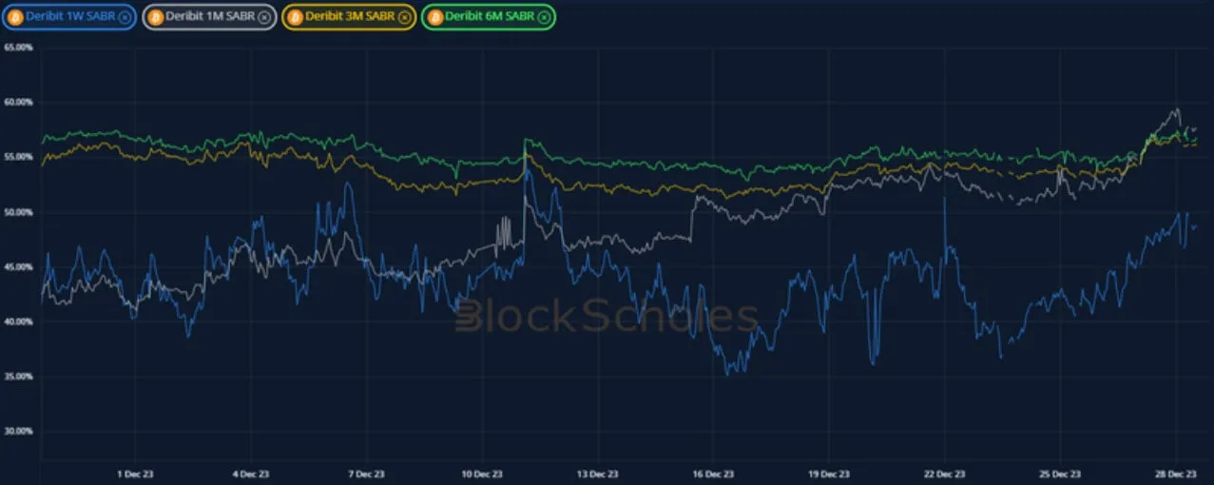Screen dimensions: 1214x485
Task: Select the Deribit 1W SABR legend label
Action: 70,16
